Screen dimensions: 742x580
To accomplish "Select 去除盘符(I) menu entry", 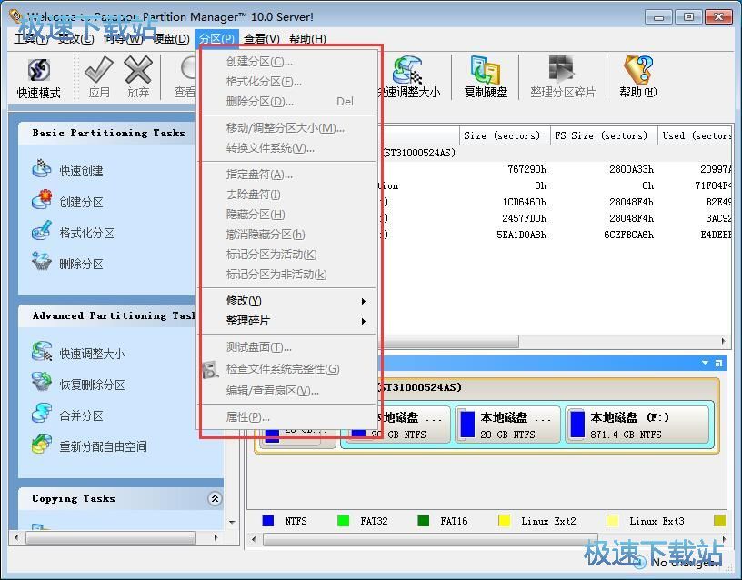I will pyautogui.click(x=286, y=195).
